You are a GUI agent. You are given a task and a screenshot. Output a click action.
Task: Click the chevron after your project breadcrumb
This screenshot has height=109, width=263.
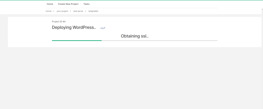pyautogui.click(x=70, y=11)
